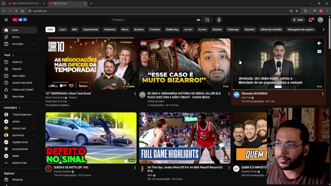The image size is (331, 186).
Task: Switch to QUEDAS DE MOTO browser tab
Action: click(x=26, y=3)
